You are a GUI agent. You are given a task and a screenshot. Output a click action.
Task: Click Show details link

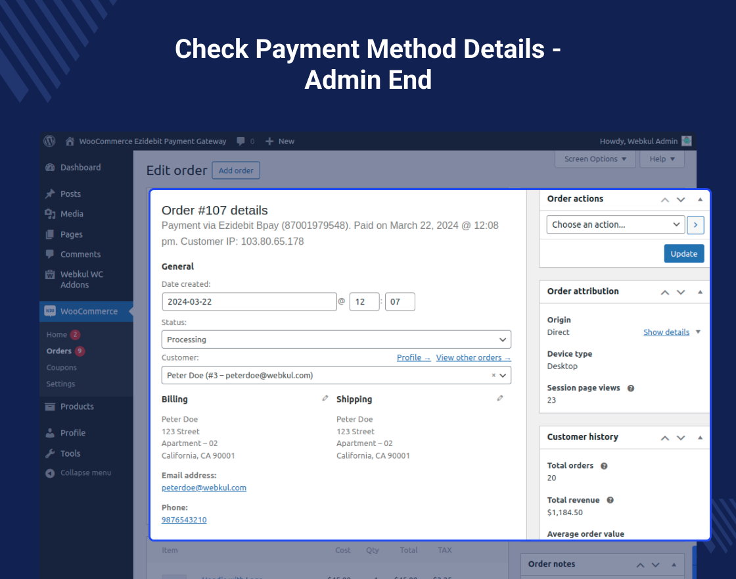[666, 332]
